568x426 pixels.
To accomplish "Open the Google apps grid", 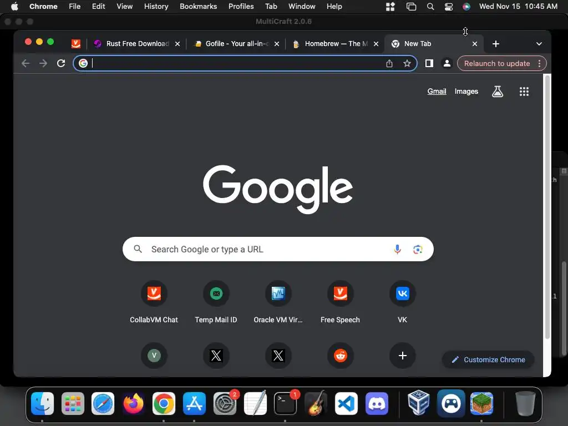I will pyautogui.click(x=524, y=92).
